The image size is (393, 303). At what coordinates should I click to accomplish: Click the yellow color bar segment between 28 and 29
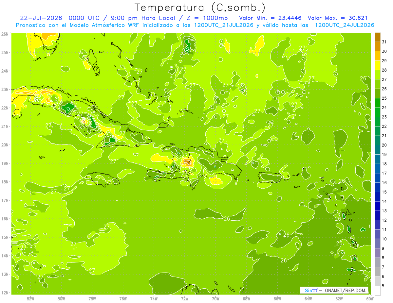(x=378, y=65)
